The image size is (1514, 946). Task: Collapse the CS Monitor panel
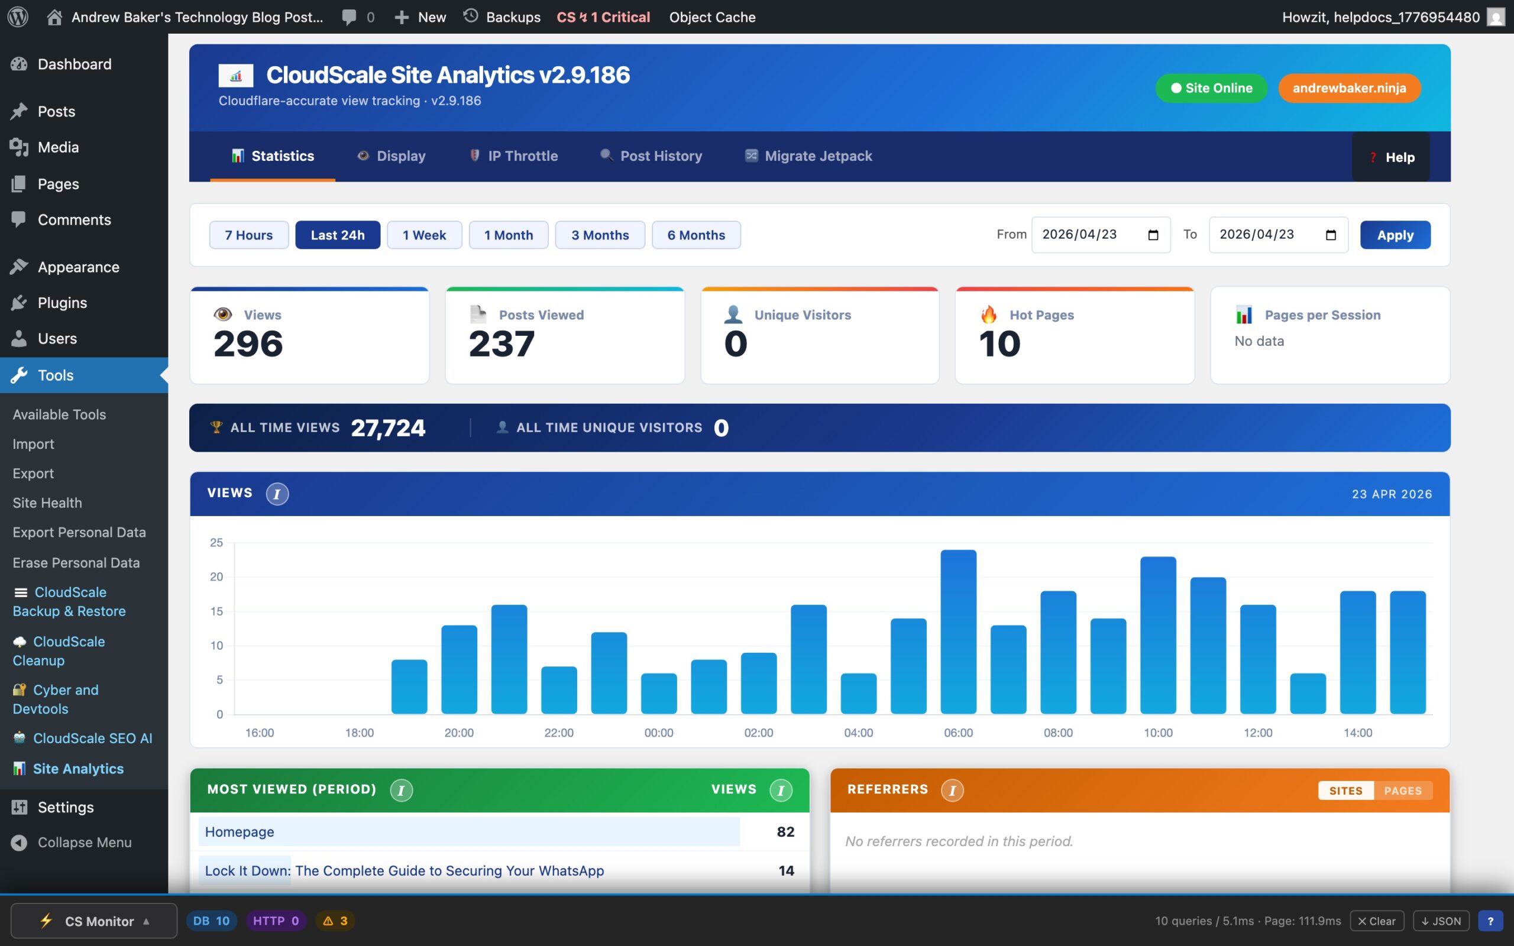pyautogui.click(x=147, y=921)
